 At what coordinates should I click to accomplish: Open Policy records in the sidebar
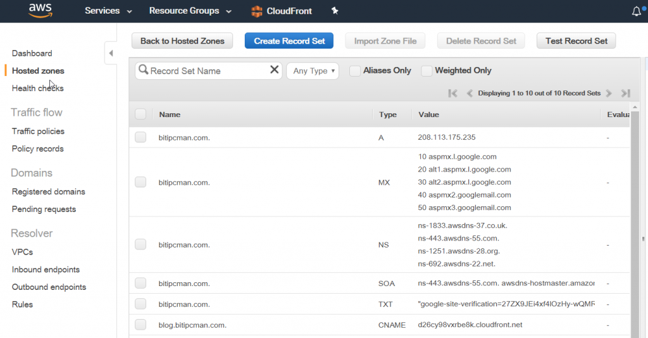[x=37, y=149]
